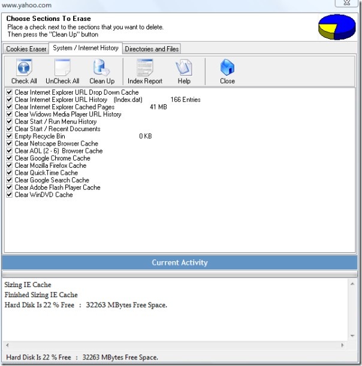Uncheck Clear WinDVD Cache
The image size is (362, 366).
tap(10, 195)
